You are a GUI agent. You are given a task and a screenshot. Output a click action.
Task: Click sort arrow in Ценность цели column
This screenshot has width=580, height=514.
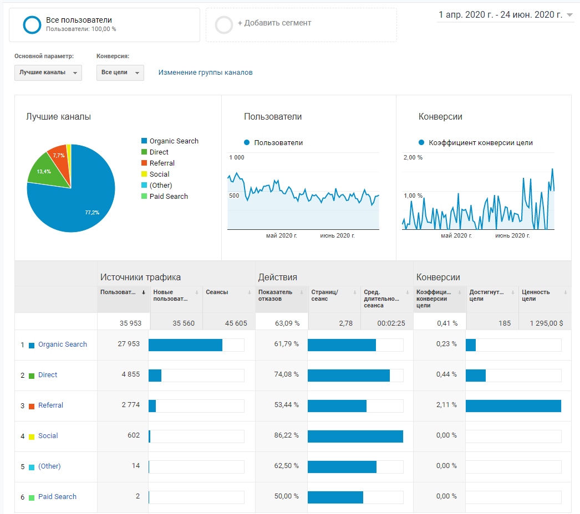coord(566,292)
